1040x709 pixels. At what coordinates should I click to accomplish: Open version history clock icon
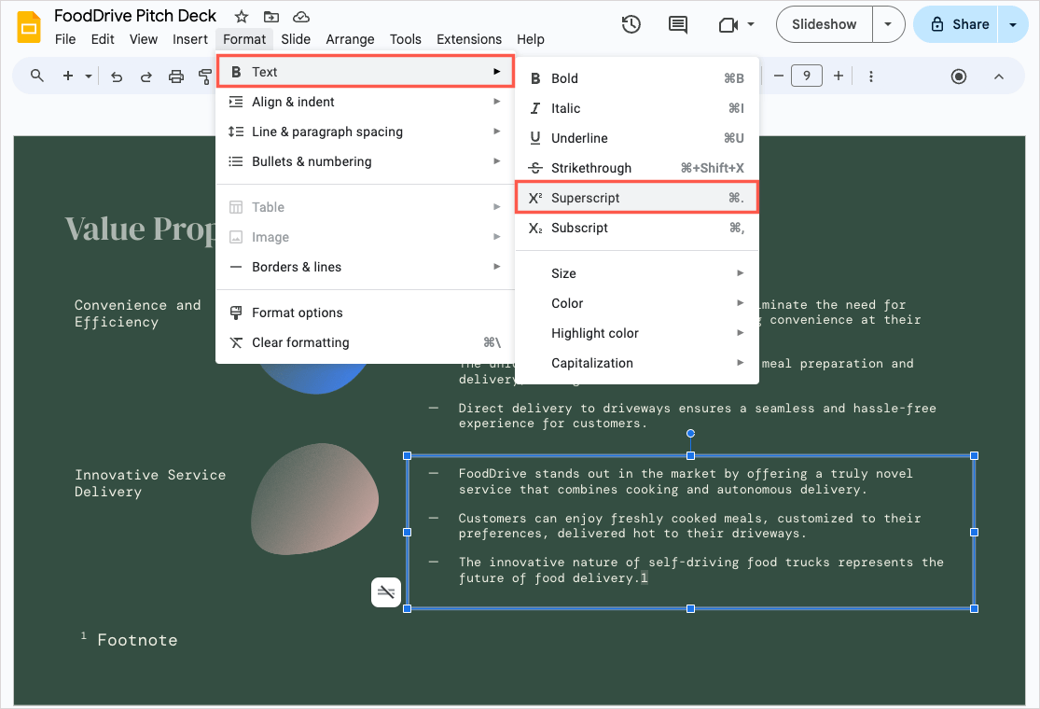pyautogui.click(x=631, y=24)
